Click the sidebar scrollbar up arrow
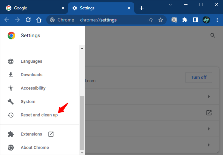223x155 pixels. click(x=82, y=48)
